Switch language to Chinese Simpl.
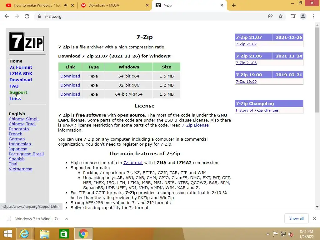 point(24,119)
